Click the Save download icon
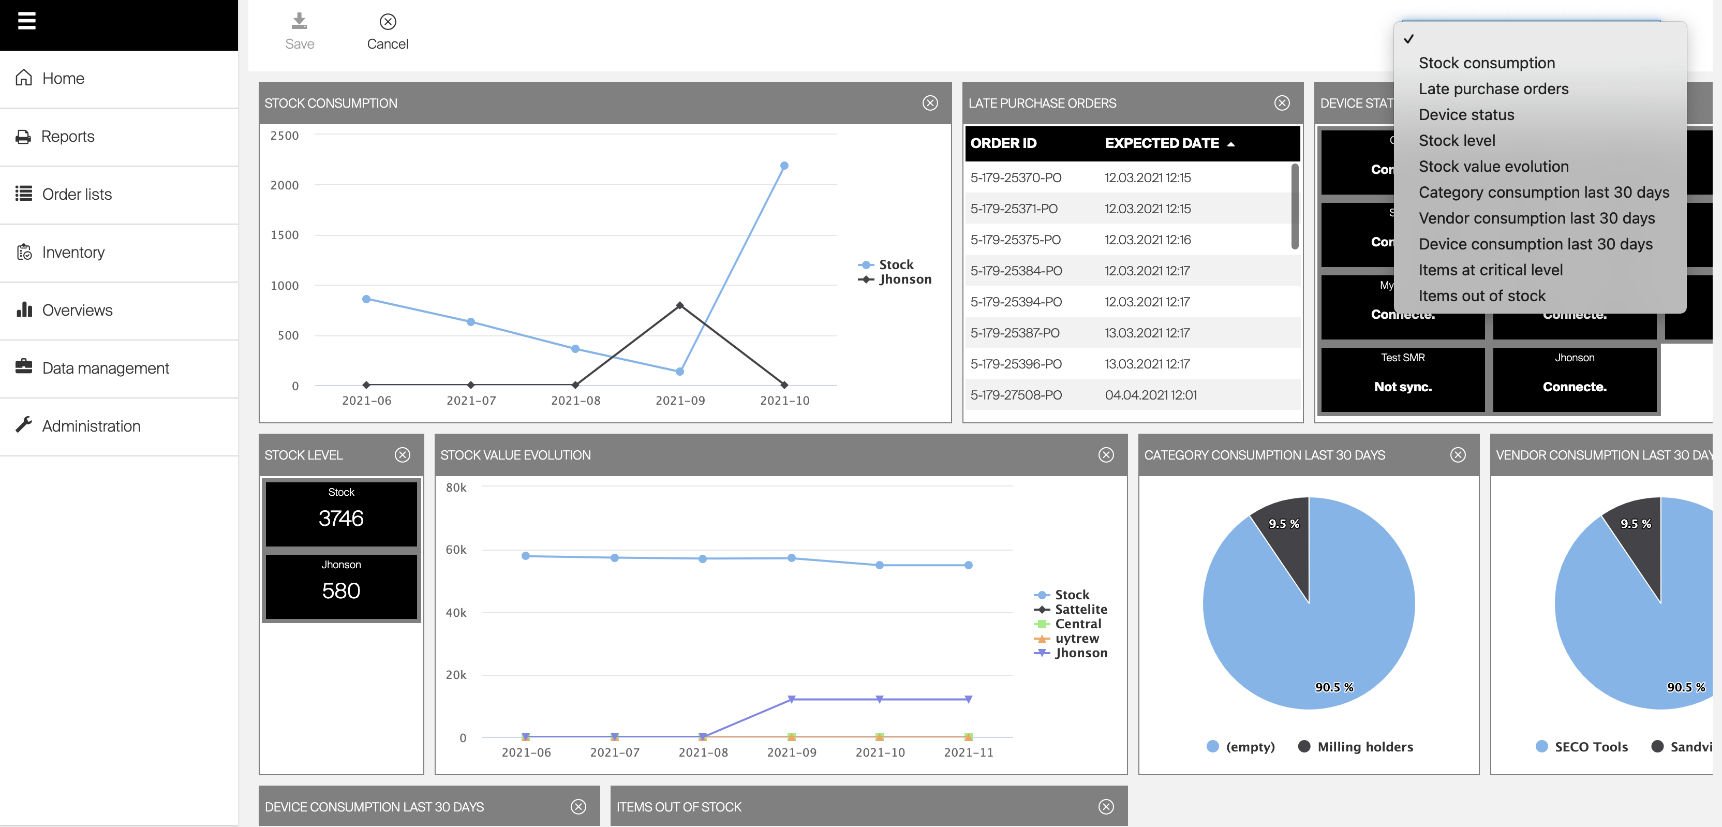 click(300, 22)
